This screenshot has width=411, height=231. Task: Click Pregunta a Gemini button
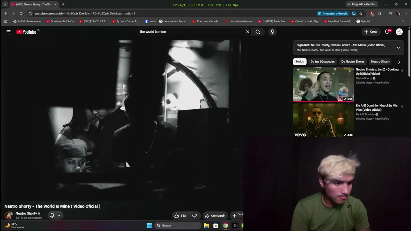tap(361, 4)
